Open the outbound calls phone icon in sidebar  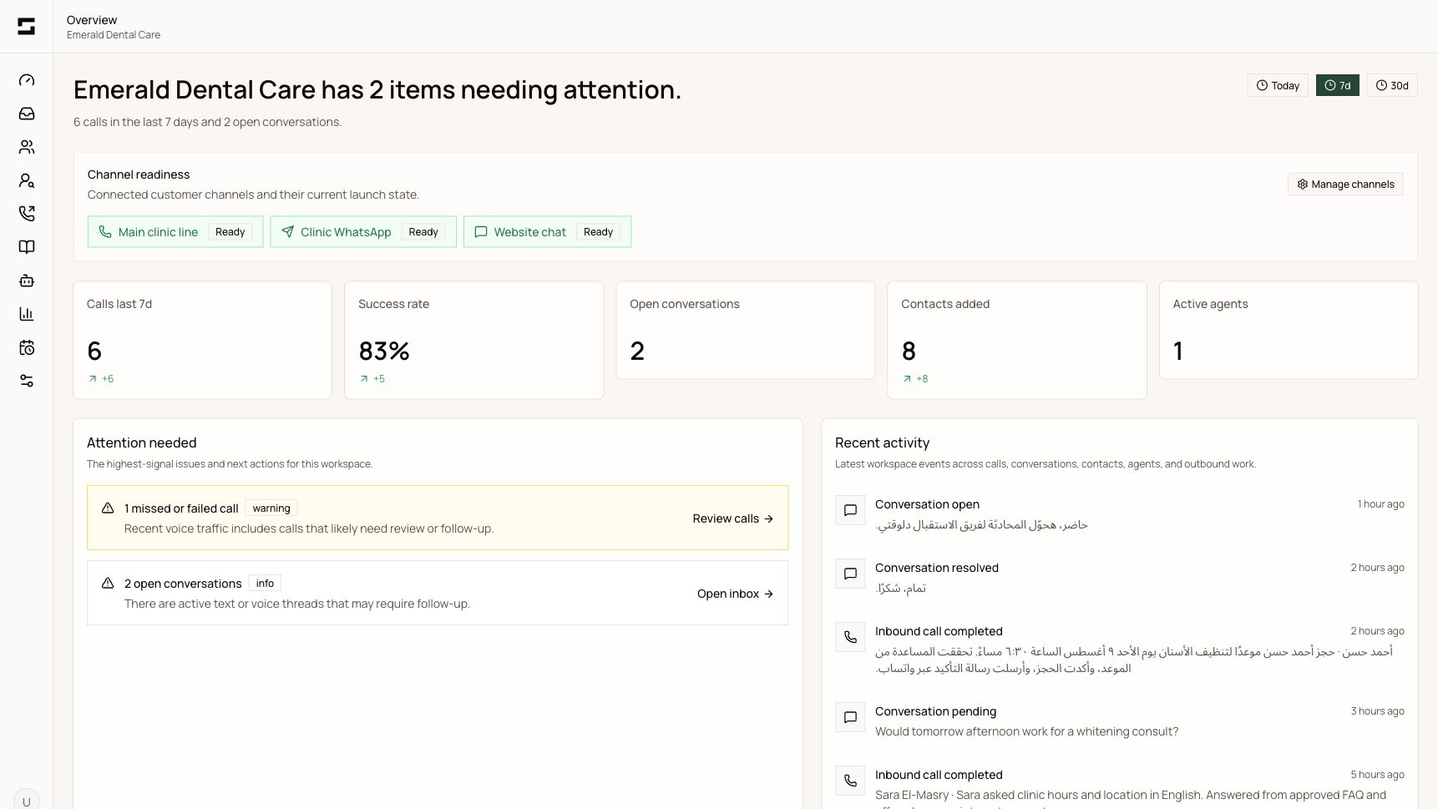tap(27, 214)
